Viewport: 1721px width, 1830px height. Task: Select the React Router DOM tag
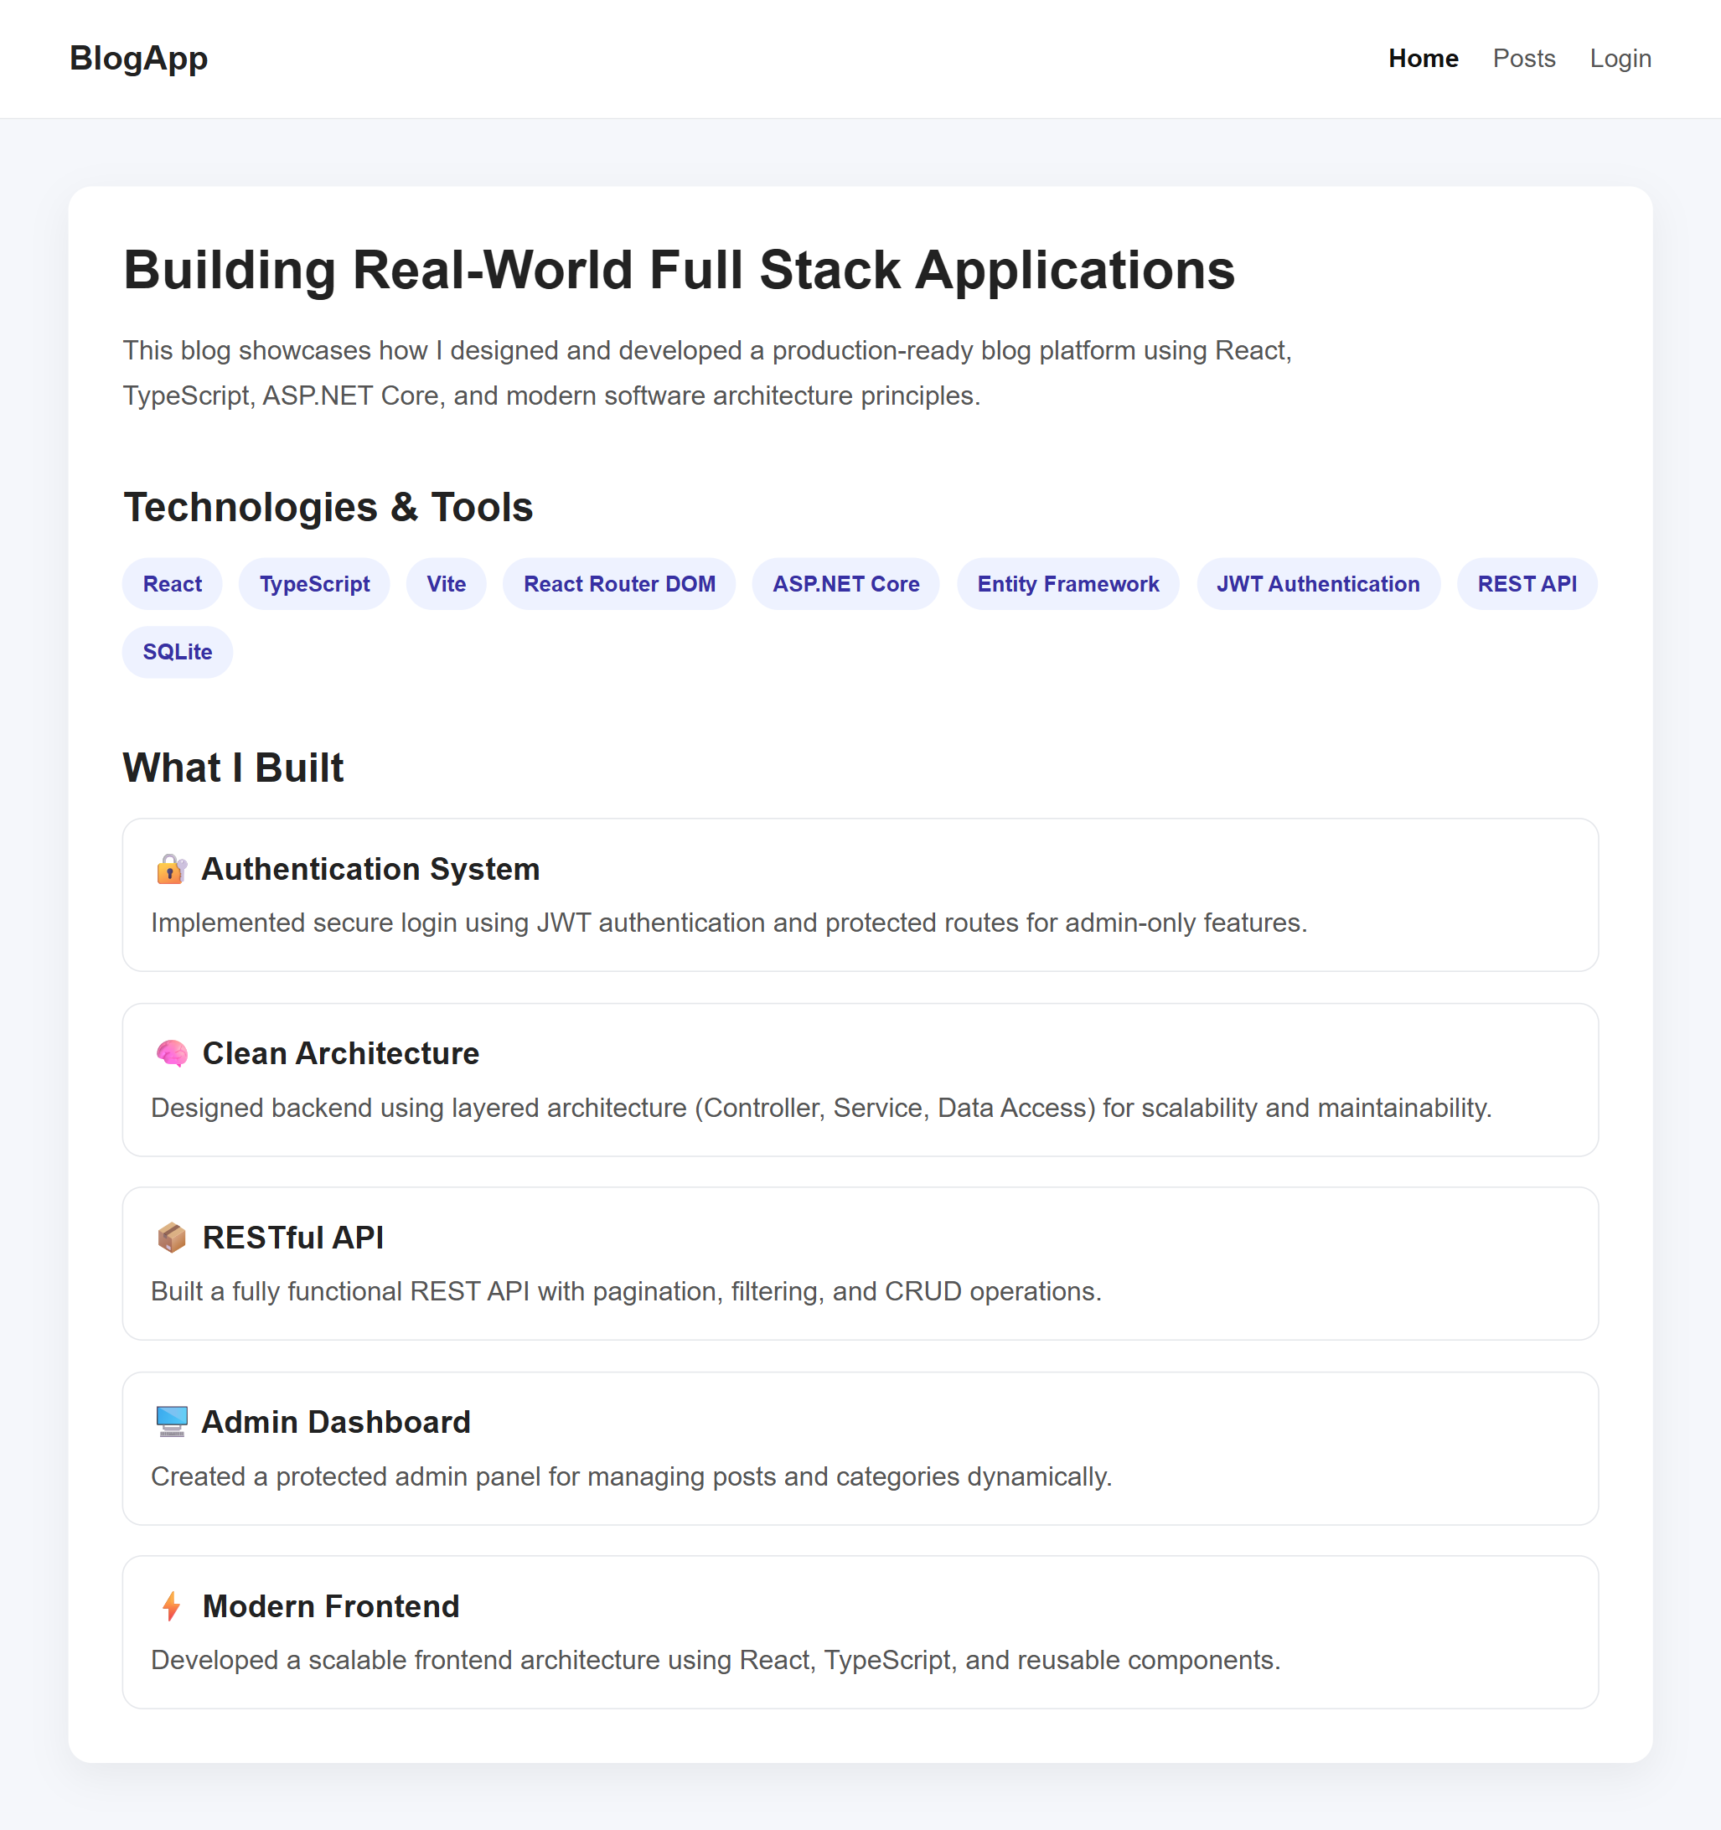619,584
